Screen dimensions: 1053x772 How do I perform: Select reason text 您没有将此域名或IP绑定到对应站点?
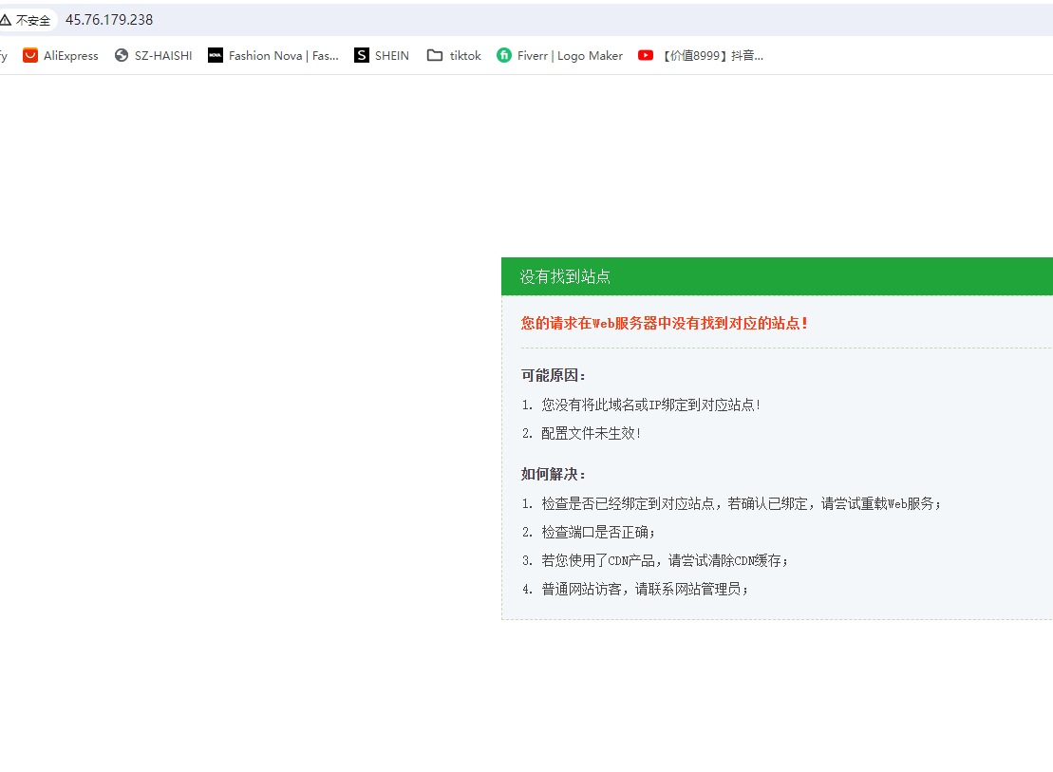coord(650,405)
